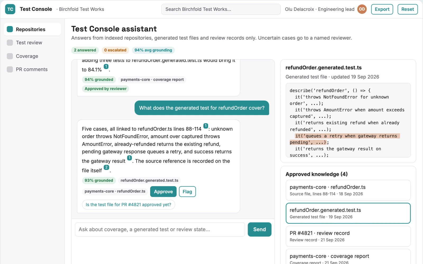Click the '94% grounded' chip
The width and height of the screenshot is (423, 264).
point(99,80)
